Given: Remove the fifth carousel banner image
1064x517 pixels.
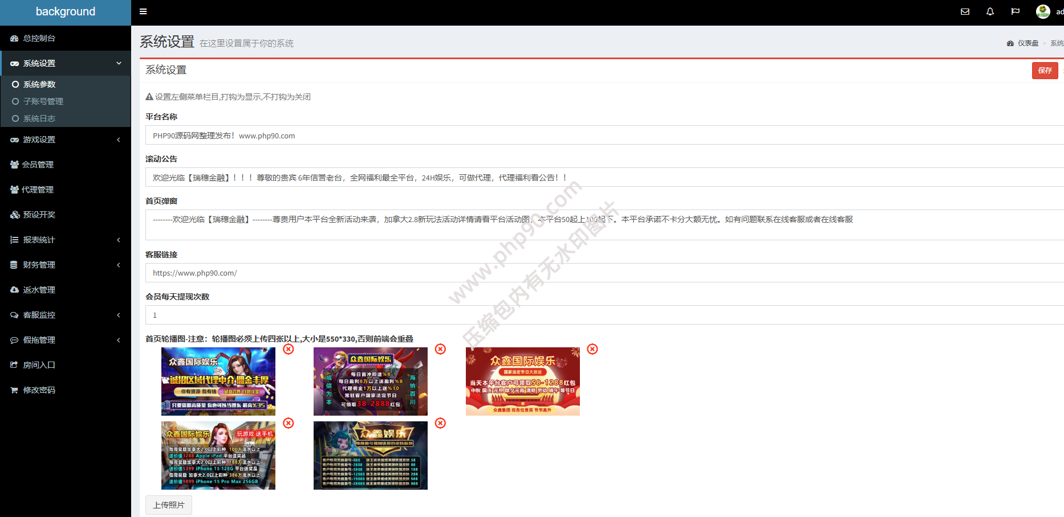Looking at the screenshot, I should pos(440,423).
